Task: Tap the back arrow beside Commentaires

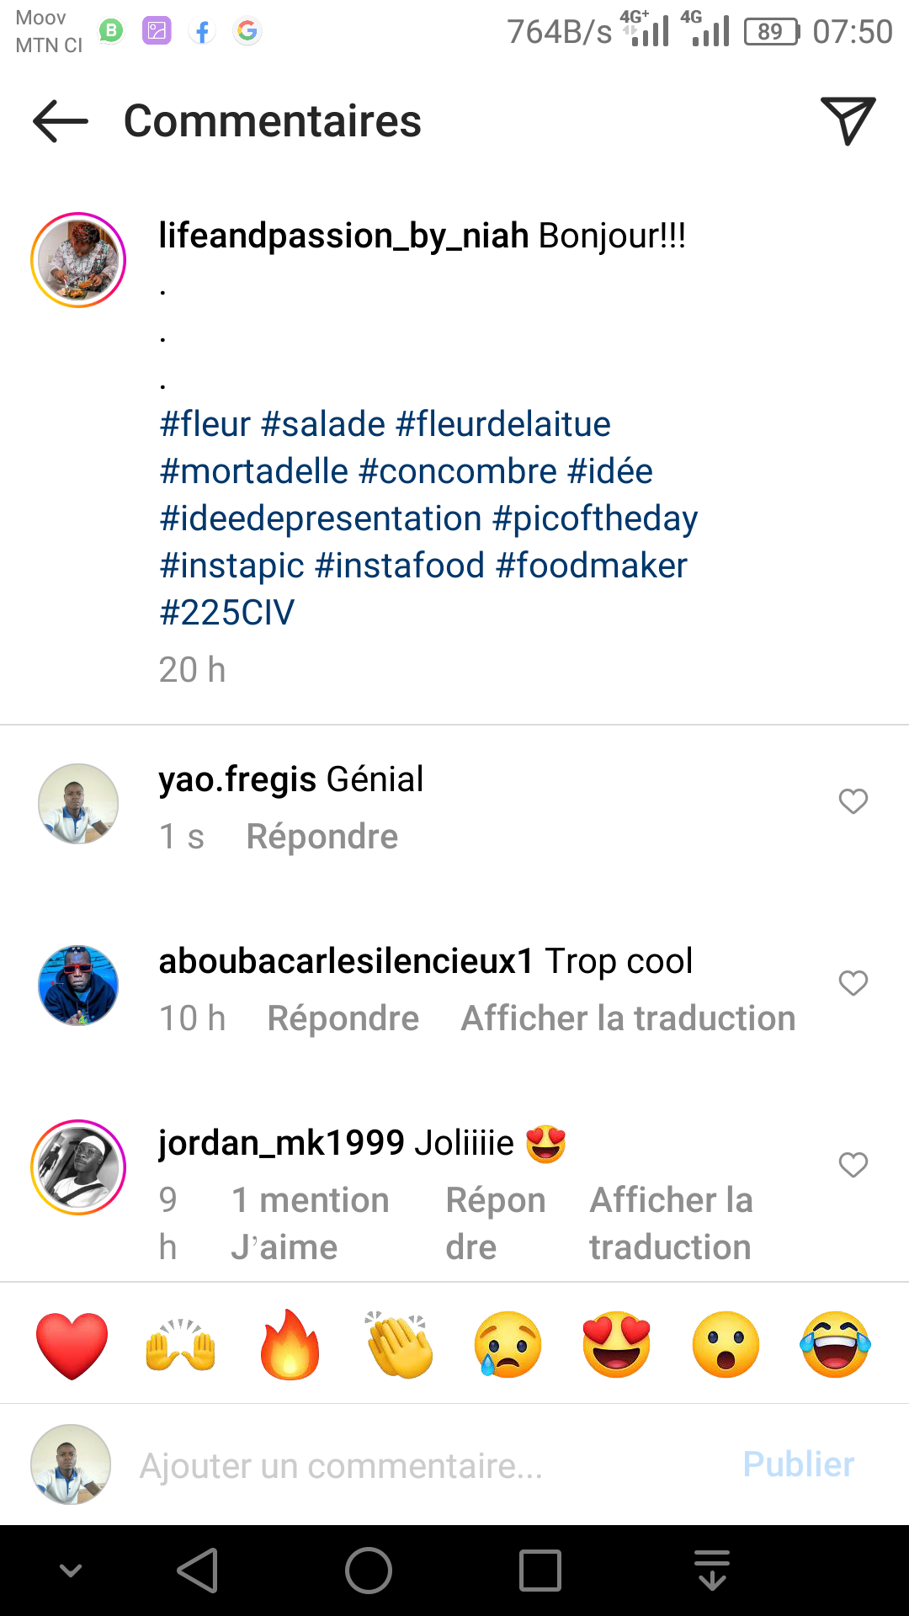Action: (61, 121)
